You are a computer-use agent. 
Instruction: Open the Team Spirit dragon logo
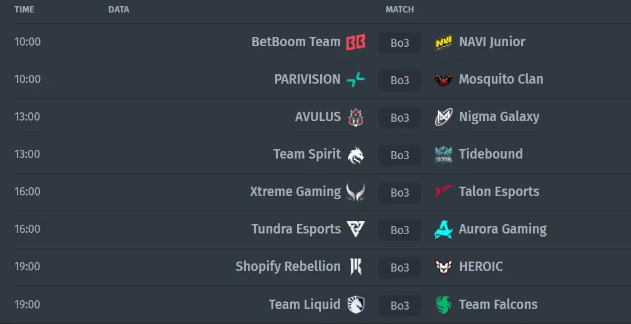pos(356,155)
